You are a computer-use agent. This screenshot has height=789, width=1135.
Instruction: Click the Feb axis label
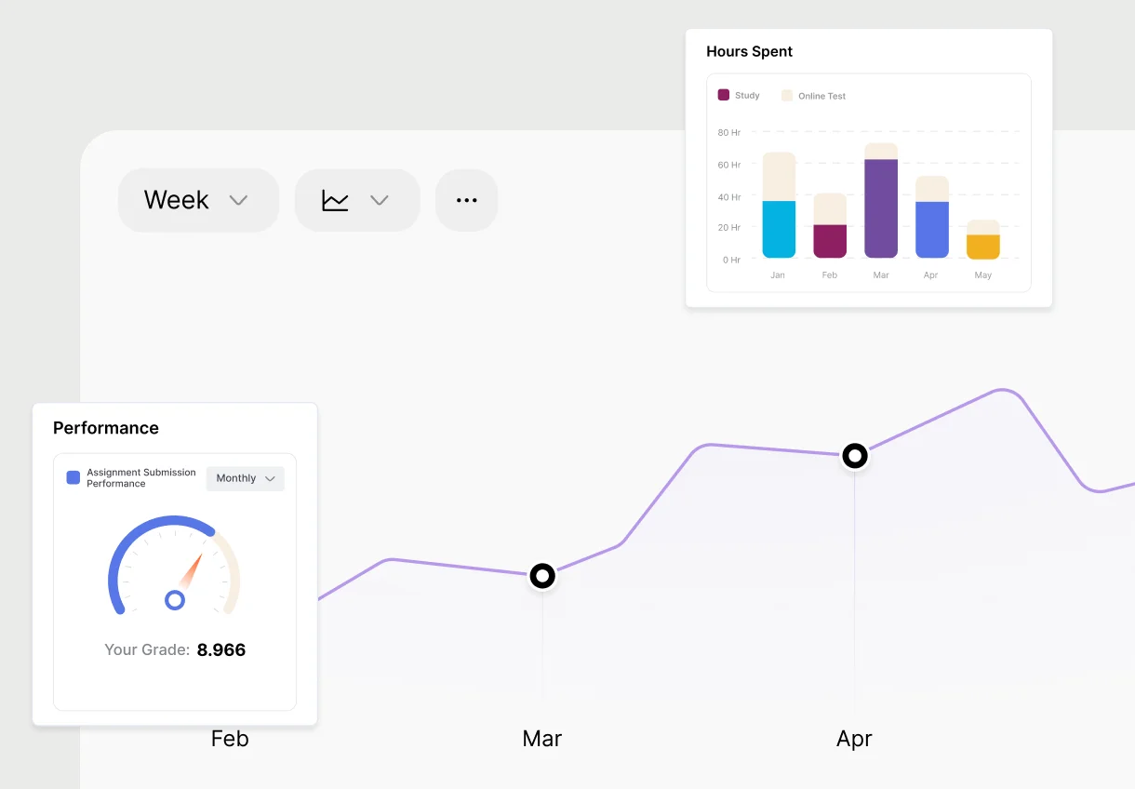(230, 739)
